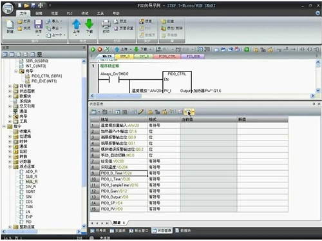Screen dimensions: 322x241
Task: Click the large blue upload arrow in ribbon
Action: (76, 24)
